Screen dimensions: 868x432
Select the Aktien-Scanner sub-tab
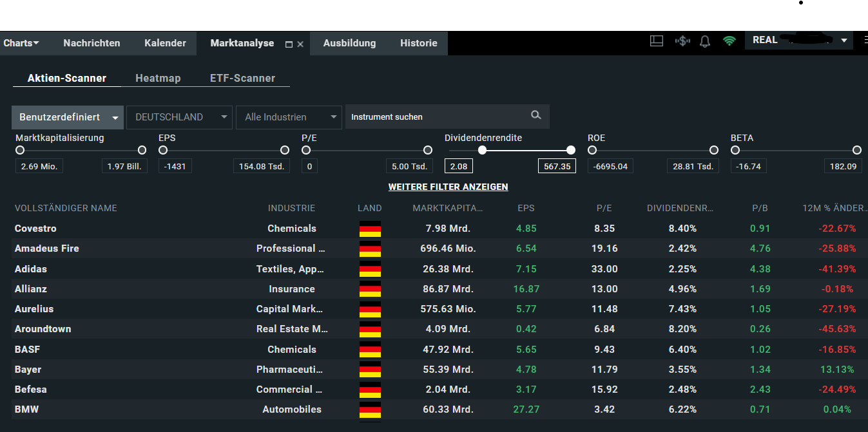67,78
